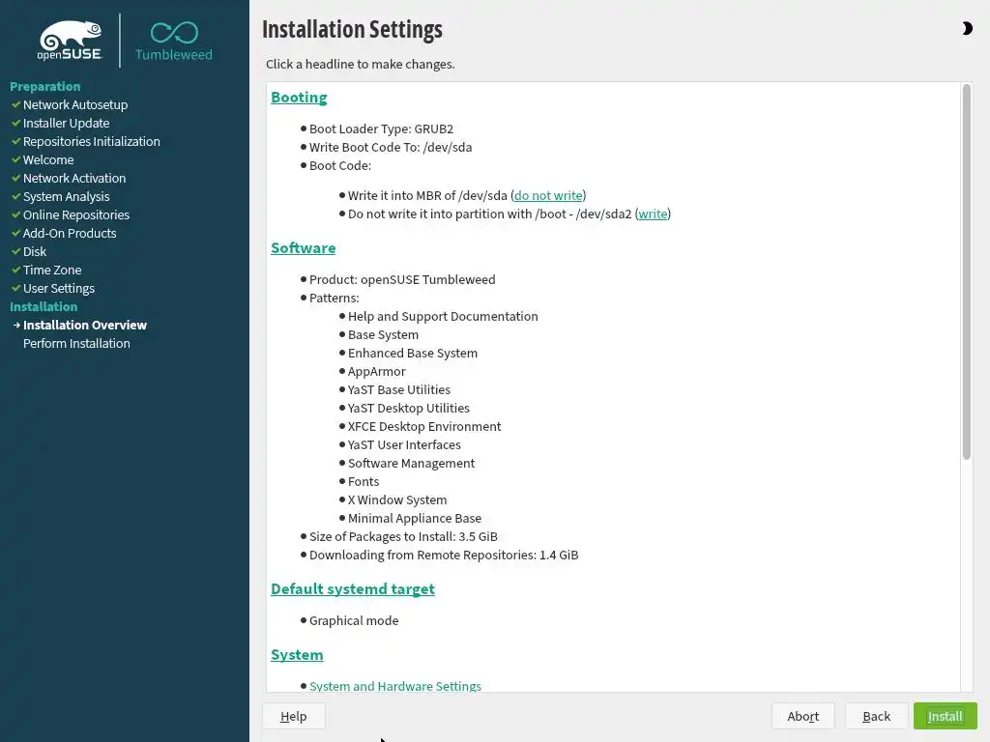Click the 'Installation Settings' title
The image size is (990, 742).
[x=352, y=30]
